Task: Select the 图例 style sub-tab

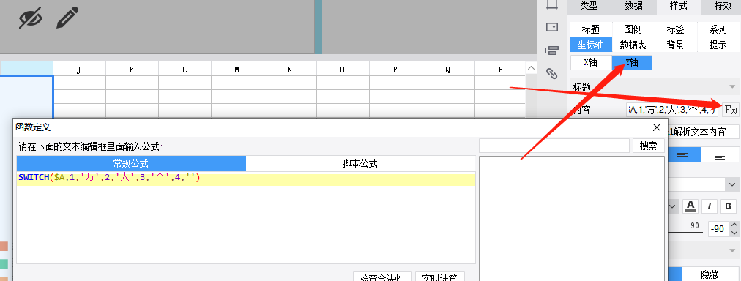Action: (x=633, y=30)
